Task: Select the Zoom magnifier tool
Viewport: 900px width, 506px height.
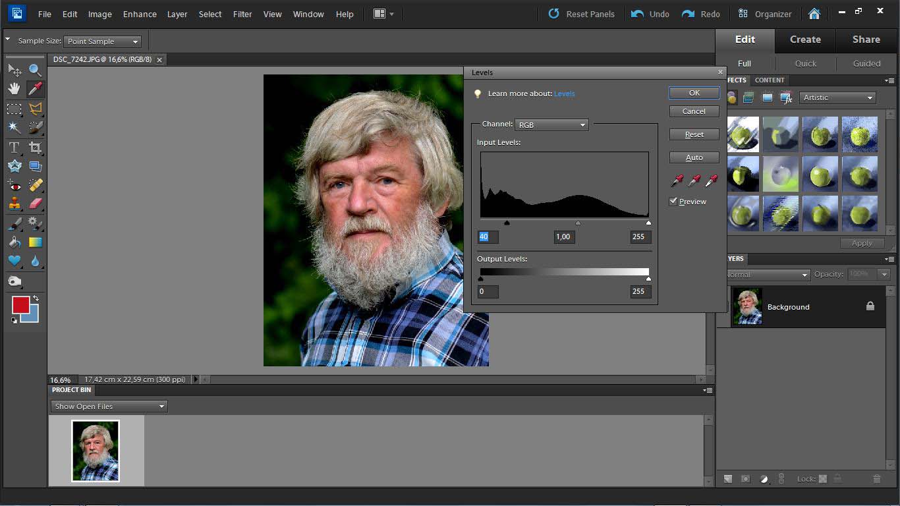Action: (36, 70)
